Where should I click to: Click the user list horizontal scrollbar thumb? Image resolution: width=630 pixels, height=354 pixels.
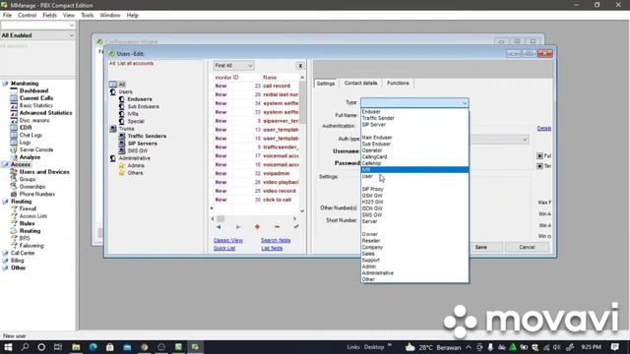pos(220,218)
